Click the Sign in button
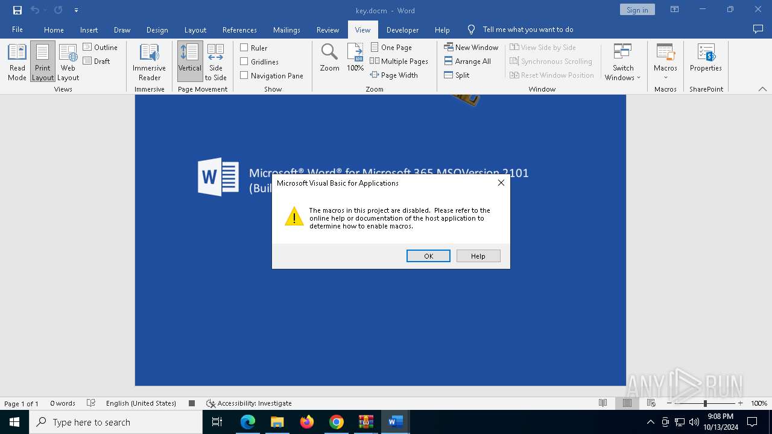Viewport: 772px width, 434px height. point(637,10)
